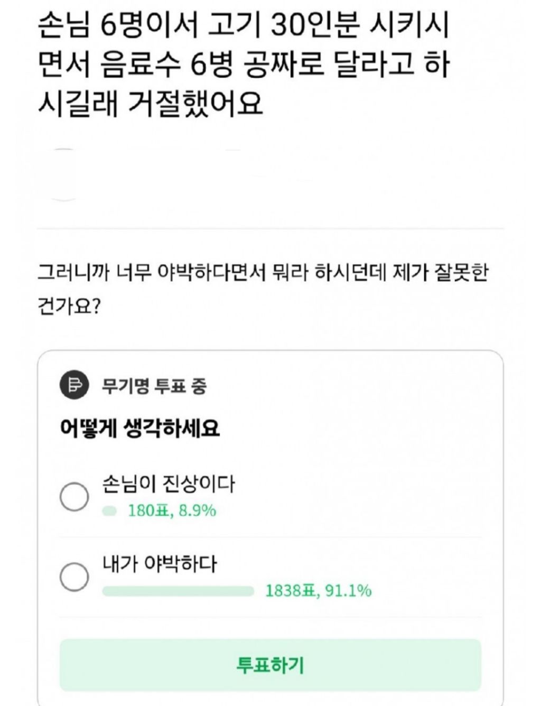Click the '무기명 투표 중' poll status label

pyautogui.click(x=154, y=386)
